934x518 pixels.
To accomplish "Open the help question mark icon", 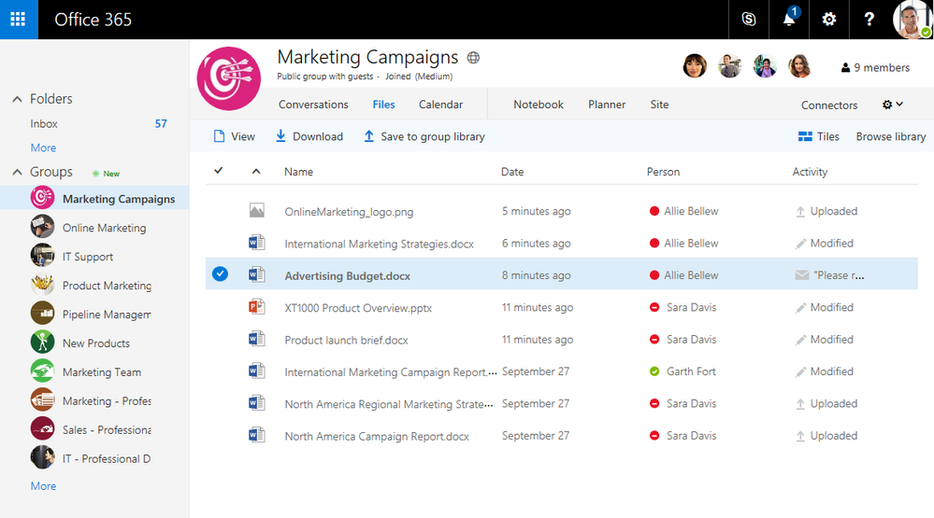I will (x=869, y=19).
